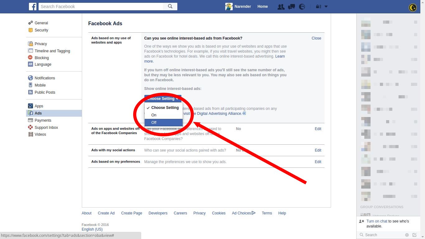Image resolution: width=425 pixels, height=239 pixels.
Task: Open Security settings in sidebar
Action: coord(41,30)
